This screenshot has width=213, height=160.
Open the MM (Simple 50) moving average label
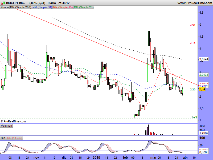pos(42,7)
